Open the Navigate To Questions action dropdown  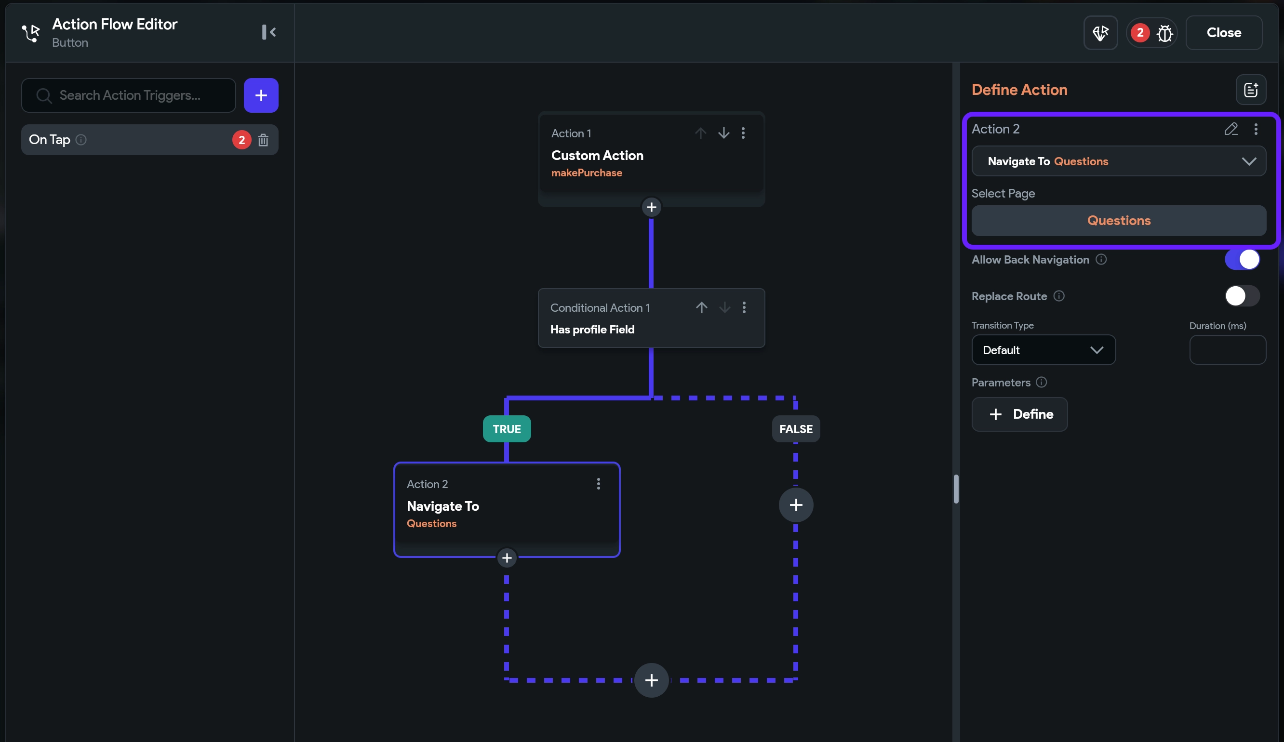click(x=1118, y=161)
